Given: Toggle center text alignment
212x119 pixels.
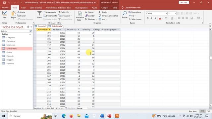Looking at the screenshot, I should 183,18.
